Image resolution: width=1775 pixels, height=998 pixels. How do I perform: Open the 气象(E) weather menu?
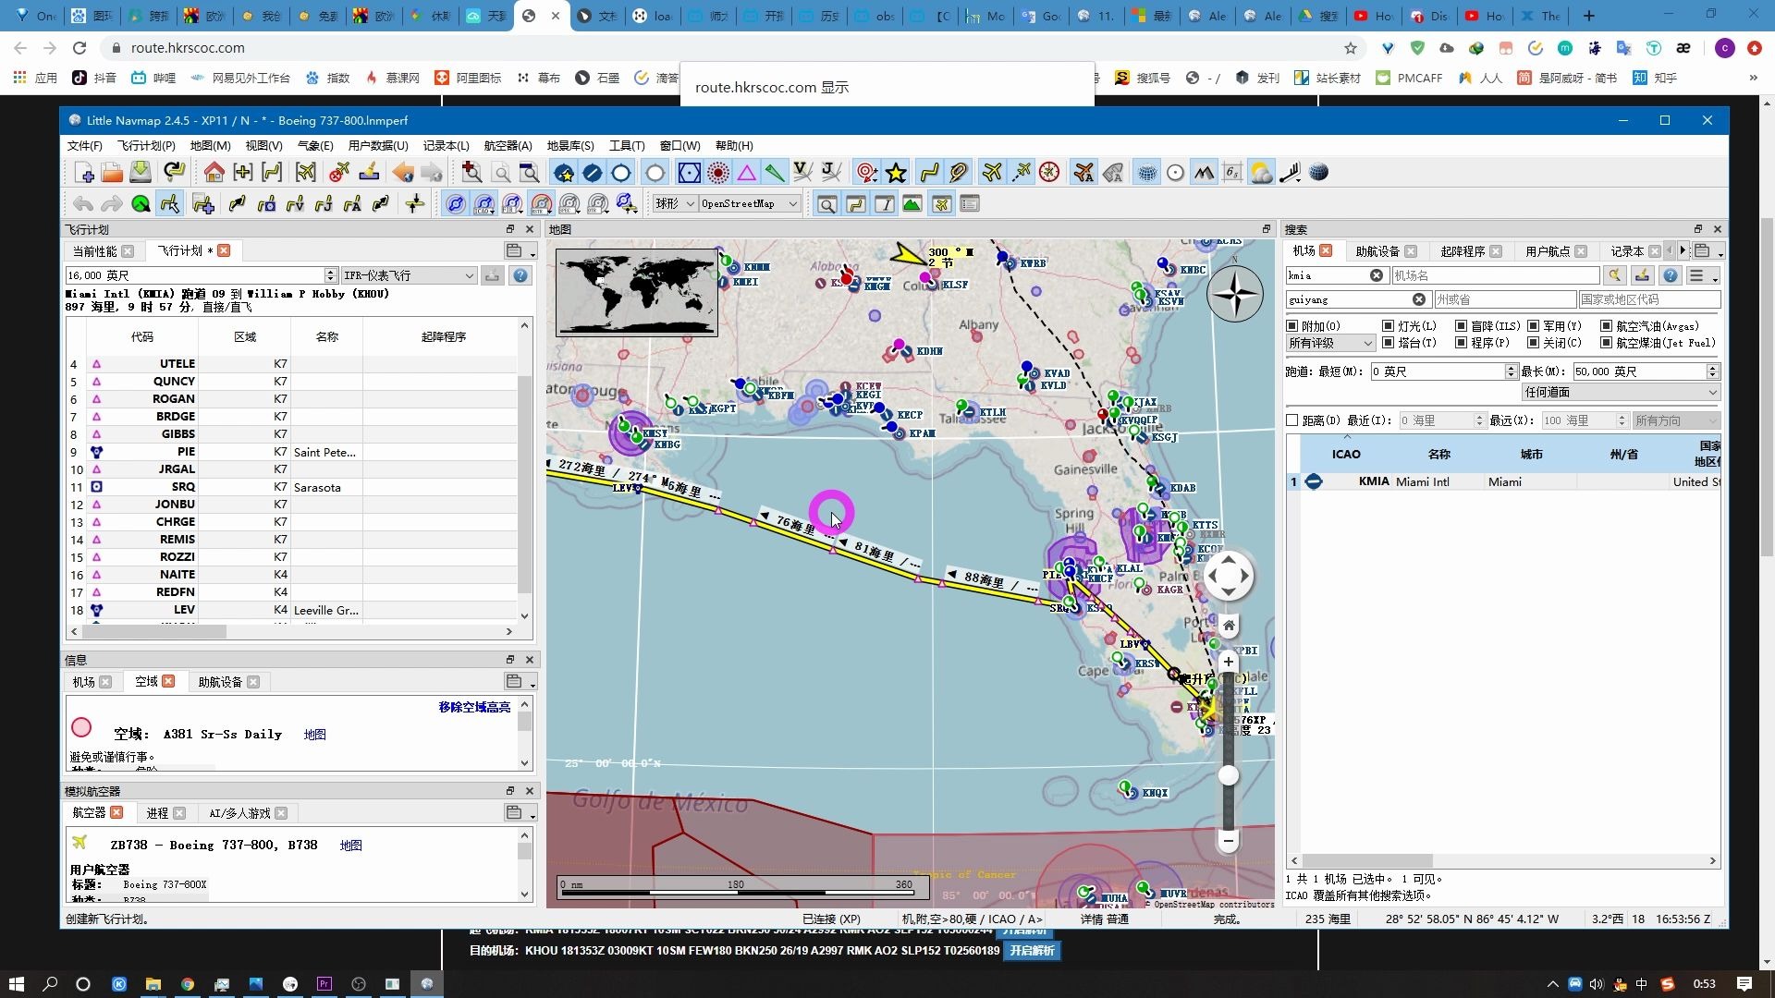click(315, 146)
